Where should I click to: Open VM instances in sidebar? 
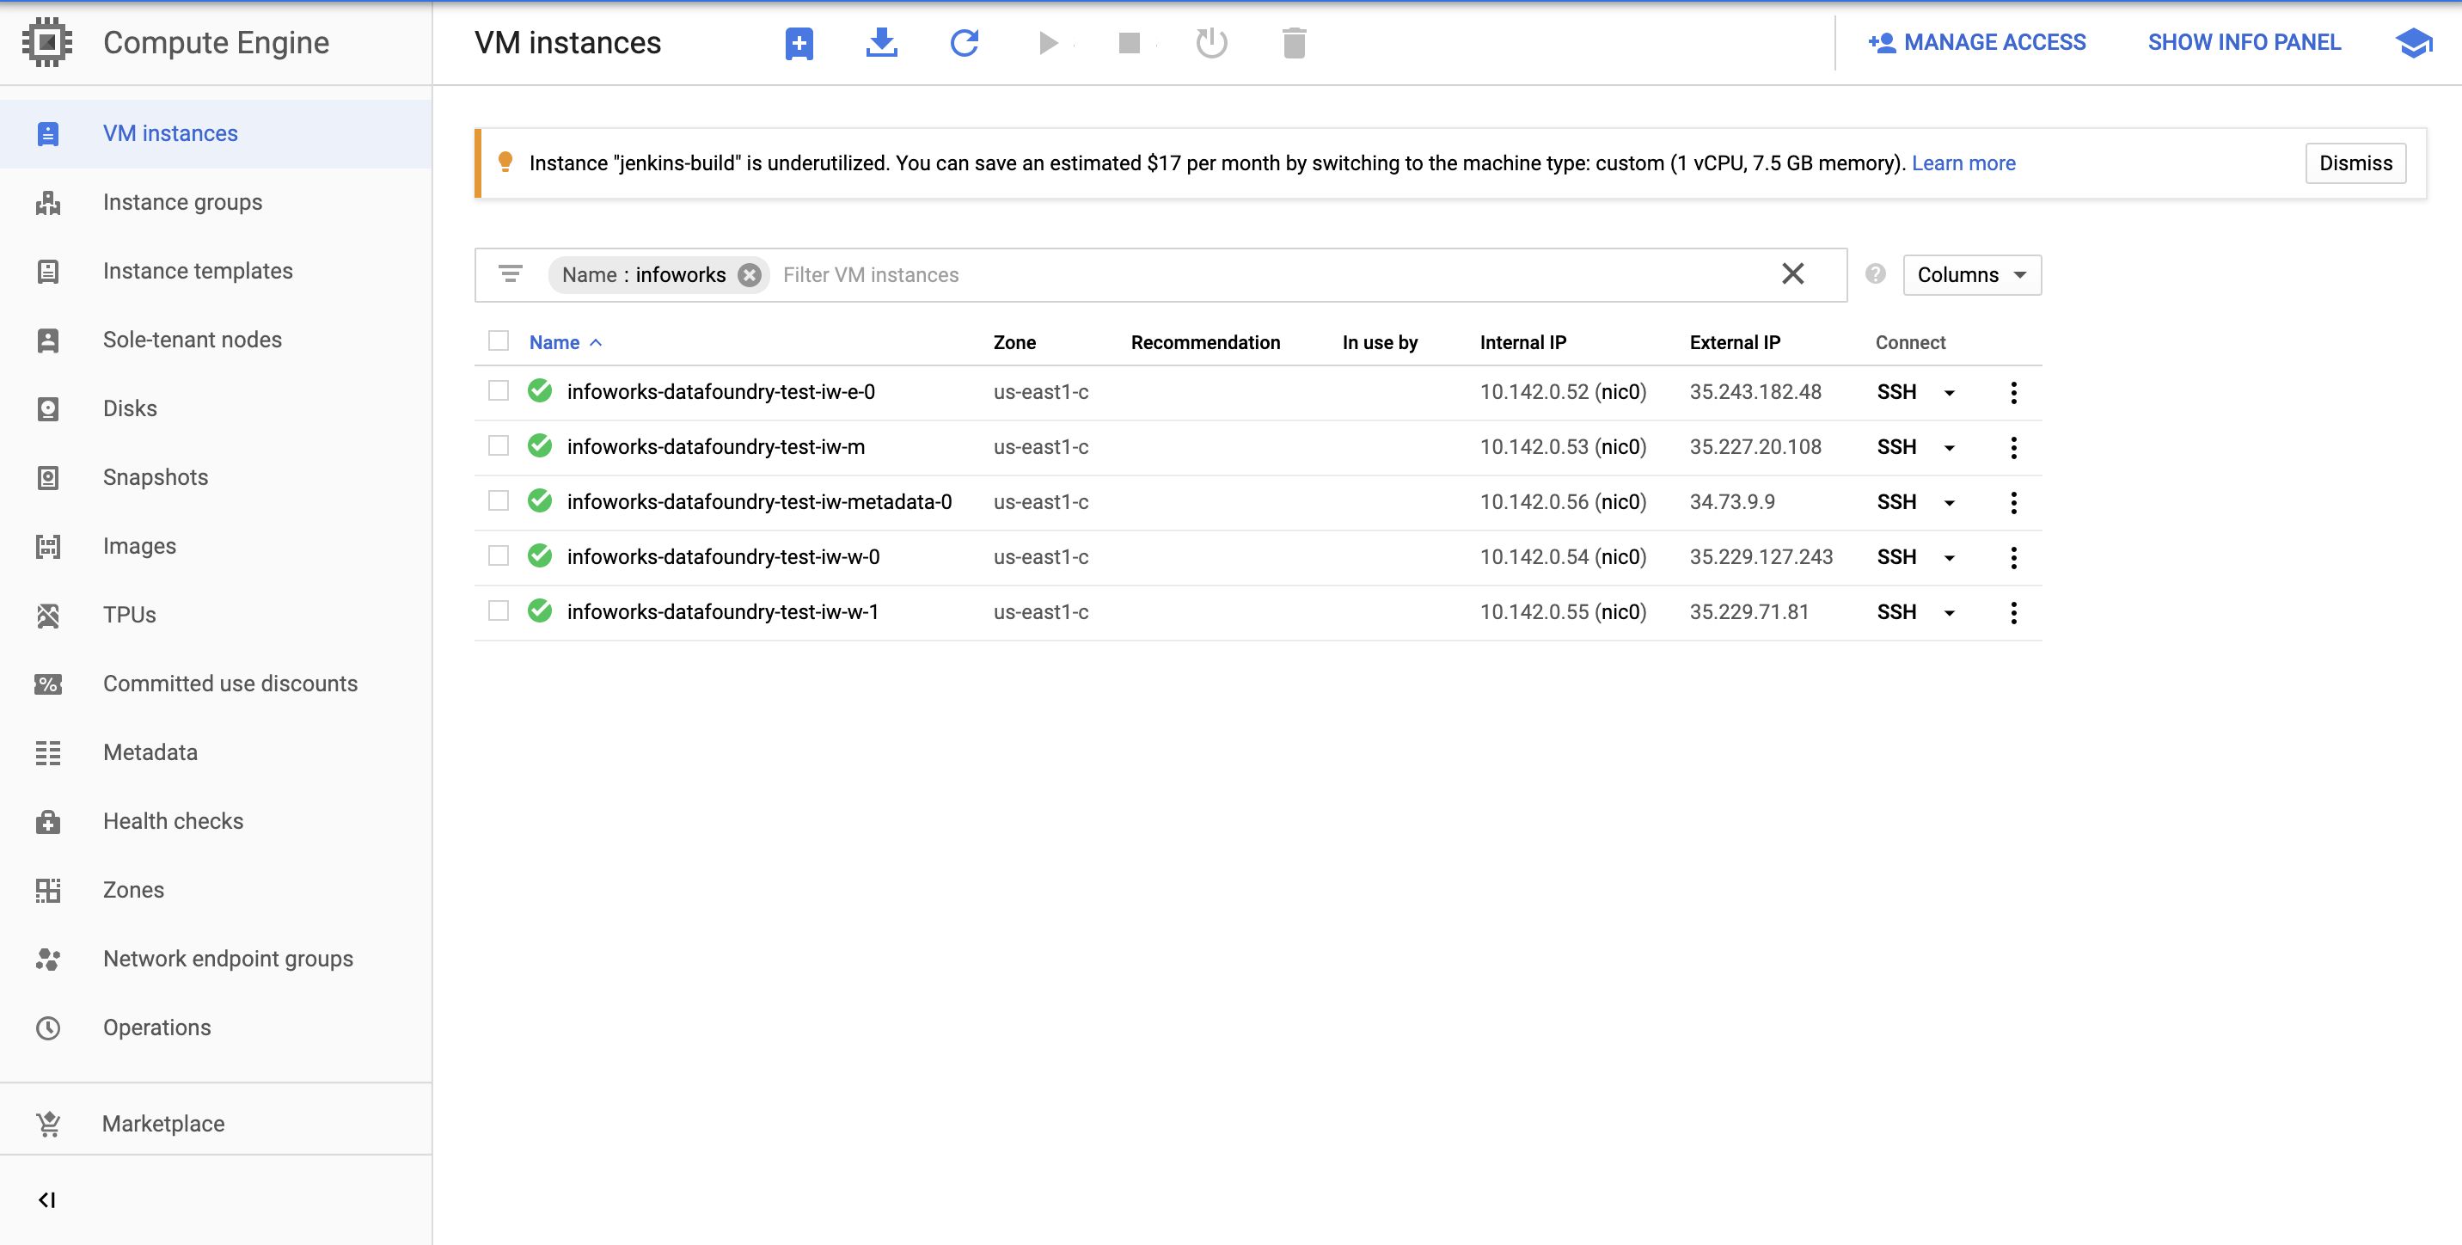point(216,134)
